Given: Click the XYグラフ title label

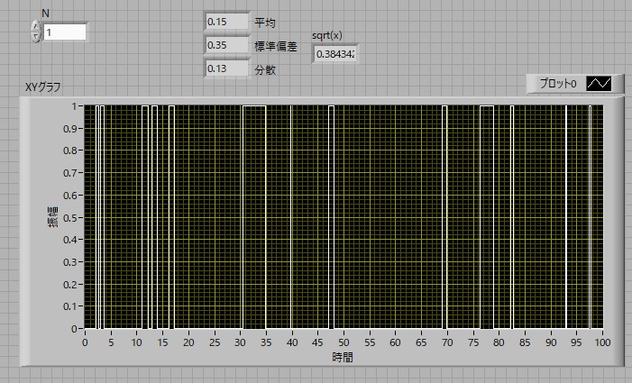Looking at the screenshot, I should click(42, 87).
